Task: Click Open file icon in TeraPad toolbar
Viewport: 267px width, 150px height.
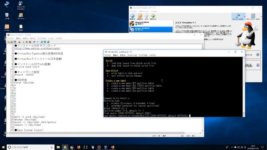Action: [x=12, y=42]
